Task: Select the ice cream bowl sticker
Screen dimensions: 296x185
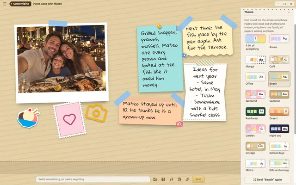Action: click(x=28, y=118)
